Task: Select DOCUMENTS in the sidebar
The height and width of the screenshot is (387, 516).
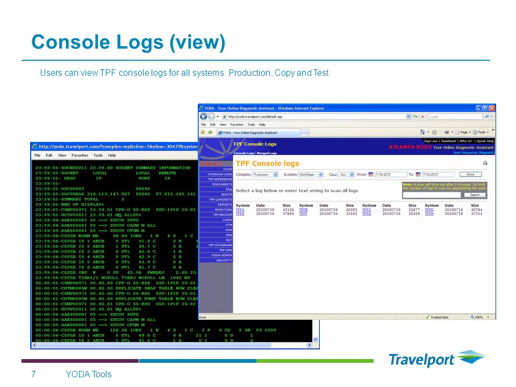Action: pos(216,184)
